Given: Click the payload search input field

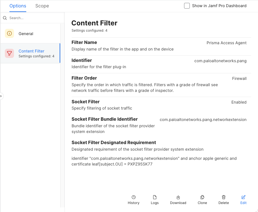Looking at the screenshot, I should (33, 18).
